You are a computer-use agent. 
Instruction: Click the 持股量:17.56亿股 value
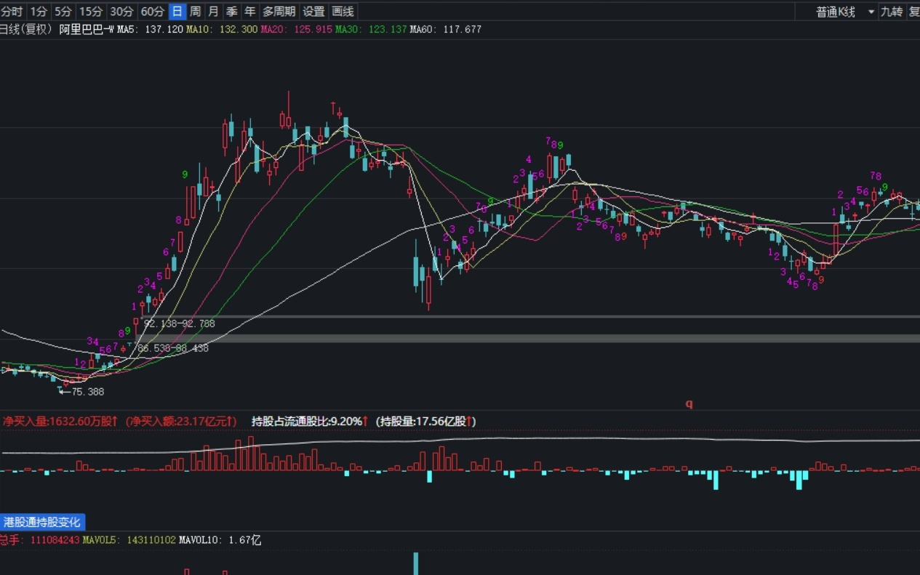(x=426, y=421)
